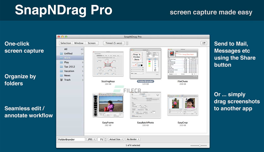Open the News folder
The width and height of the screenshot is (264, 152).
coord(70,75)
